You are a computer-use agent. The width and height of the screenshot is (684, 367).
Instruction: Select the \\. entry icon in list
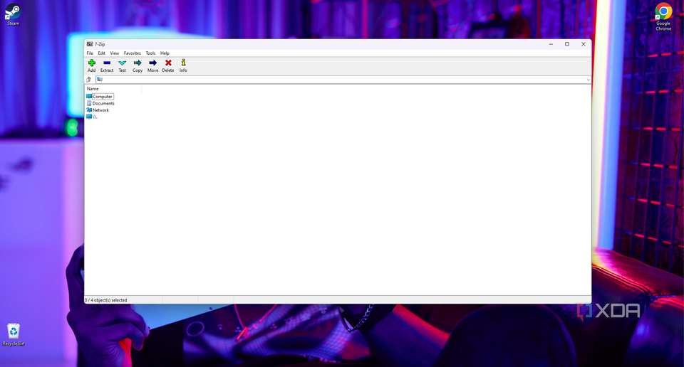click(89, 117)
